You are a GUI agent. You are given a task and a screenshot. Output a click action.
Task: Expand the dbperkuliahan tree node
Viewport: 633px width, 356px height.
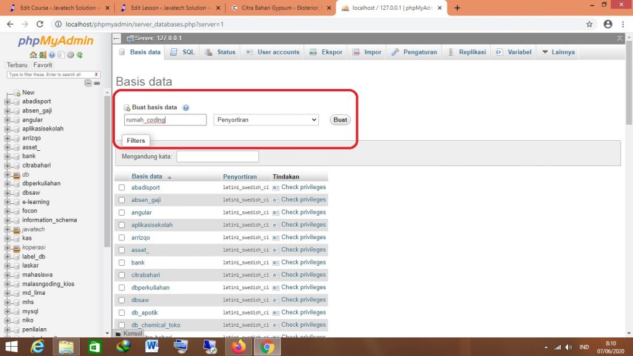coord(7,184)
